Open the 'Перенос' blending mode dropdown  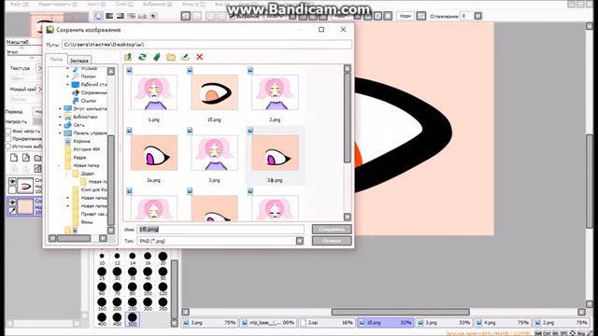[x=37, y=112]
